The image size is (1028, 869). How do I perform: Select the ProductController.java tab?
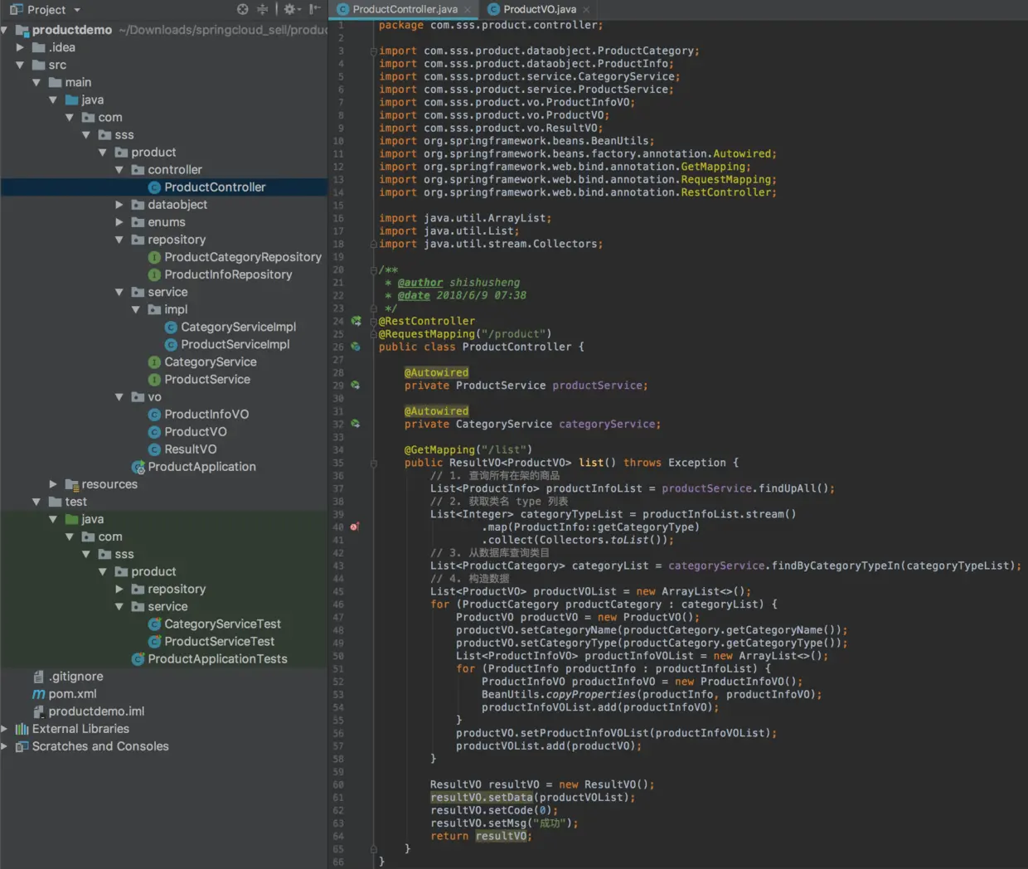[404, 9]
